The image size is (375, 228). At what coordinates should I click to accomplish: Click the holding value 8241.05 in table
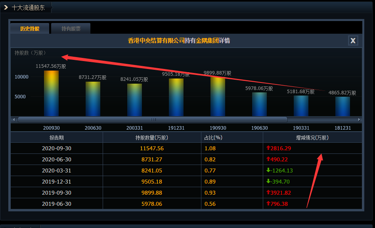point(152,171)
